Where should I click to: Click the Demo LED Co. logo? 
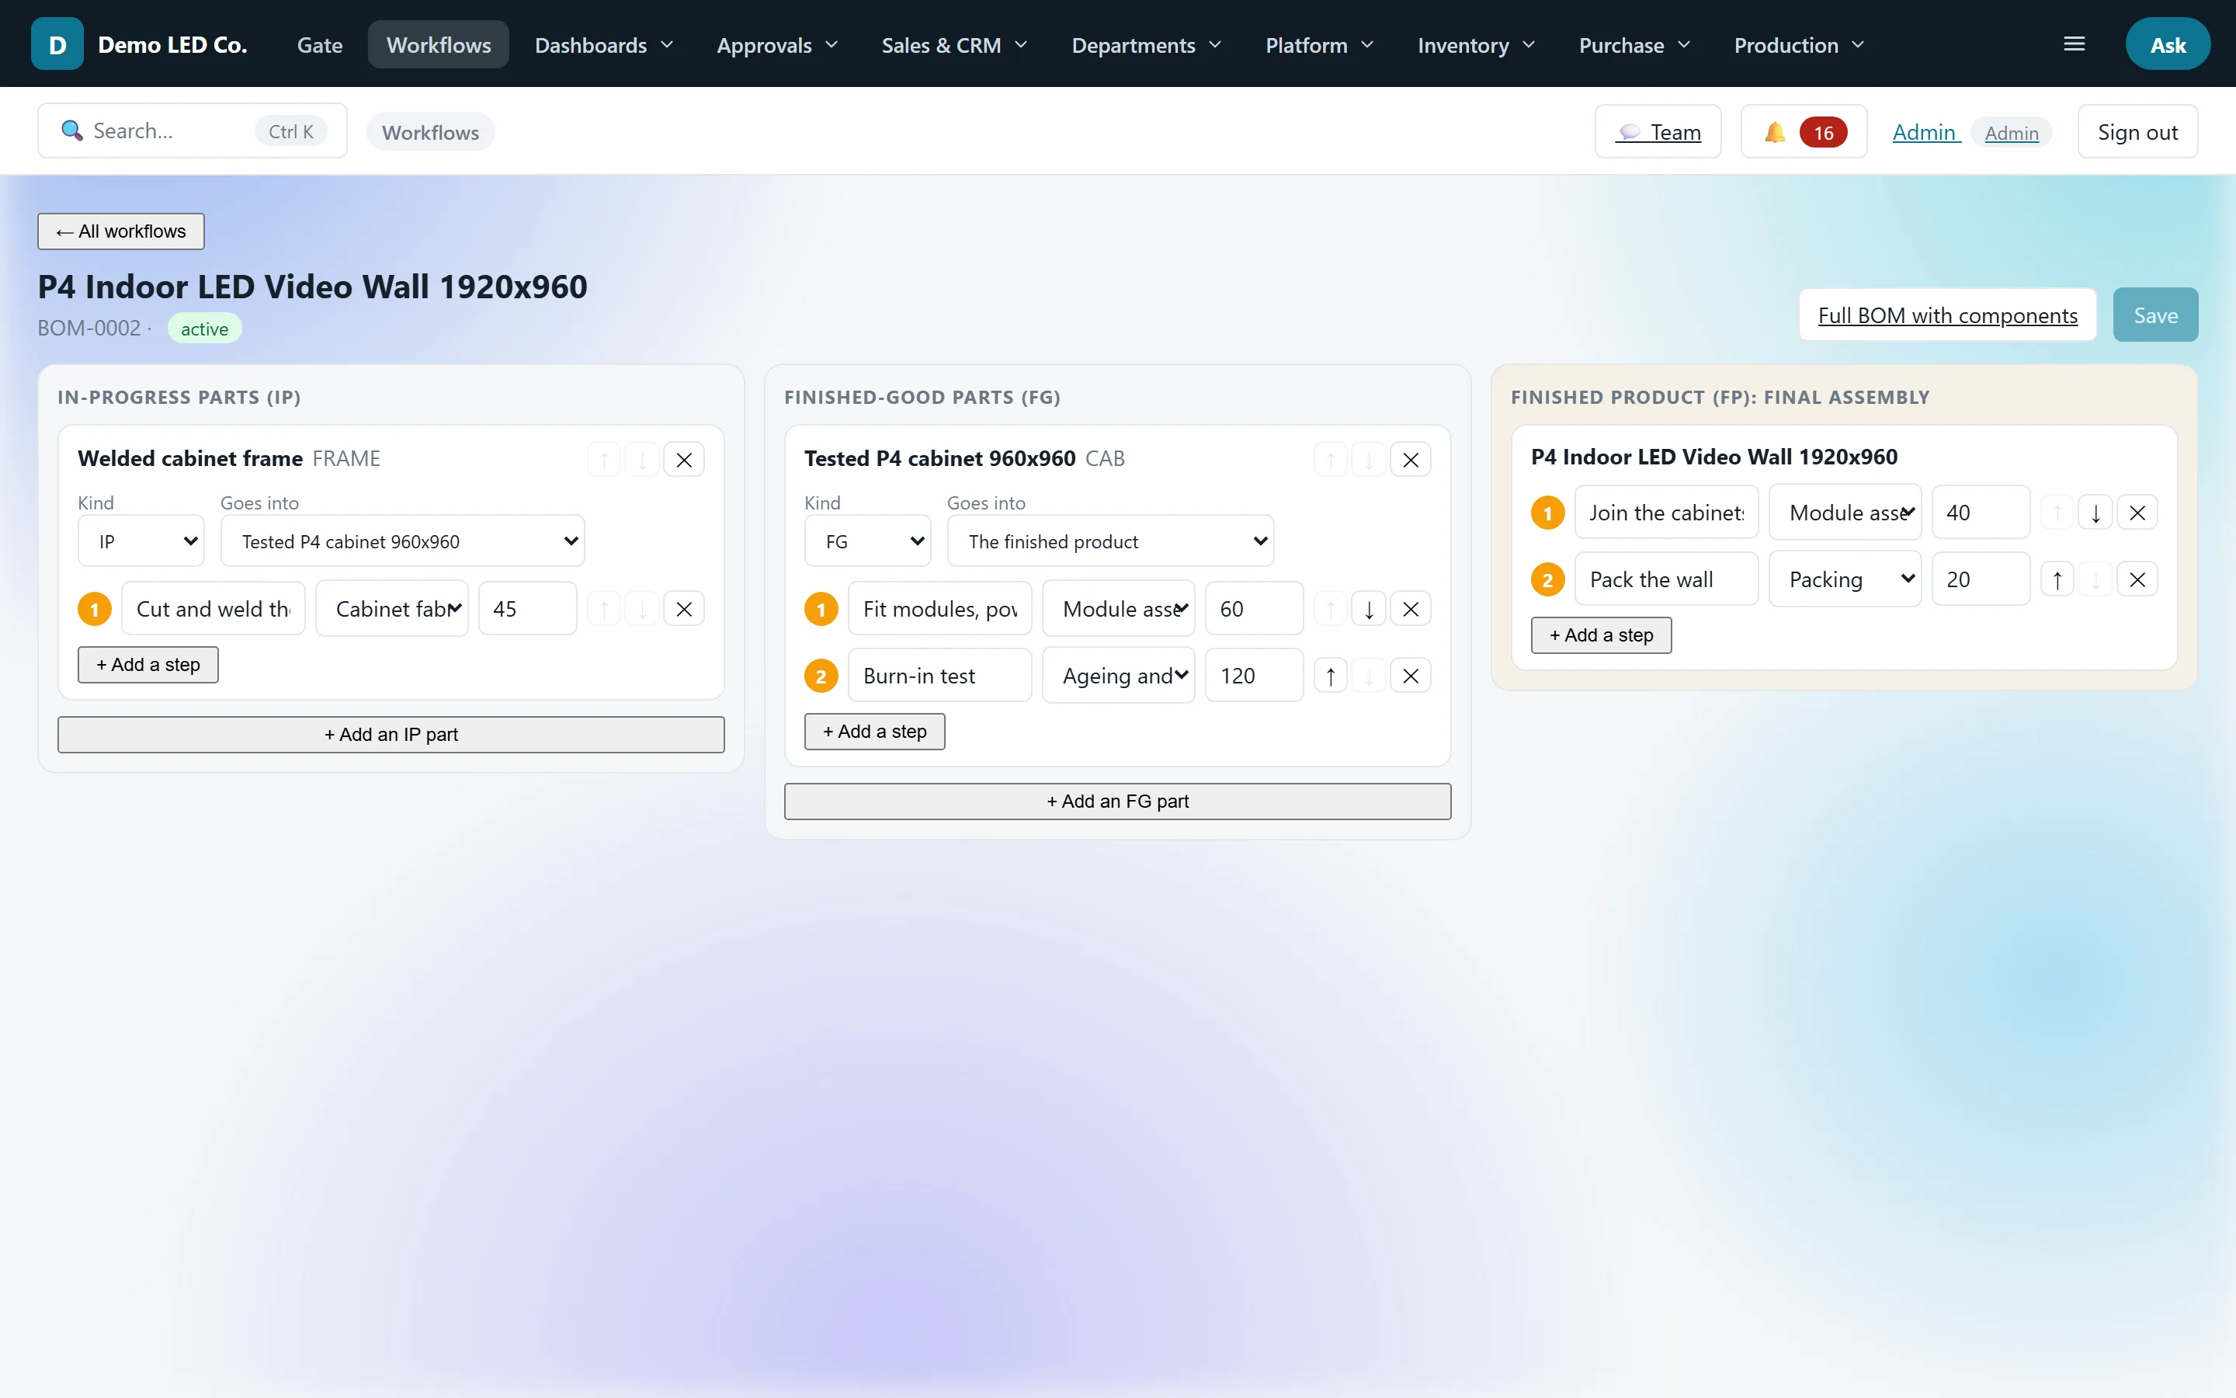point(57,44)
